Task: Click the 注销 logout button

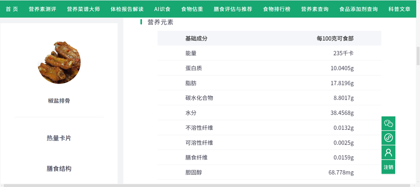Action: point(388,167)
